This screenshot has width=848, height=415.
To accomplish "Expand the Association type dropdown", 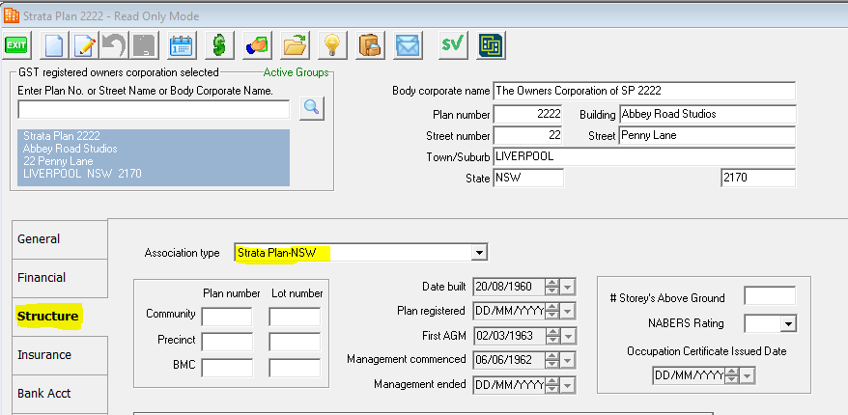I will [478, 252].
